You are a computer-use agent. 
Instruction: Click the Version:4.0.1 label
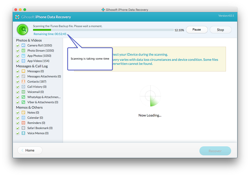(226, 16)
